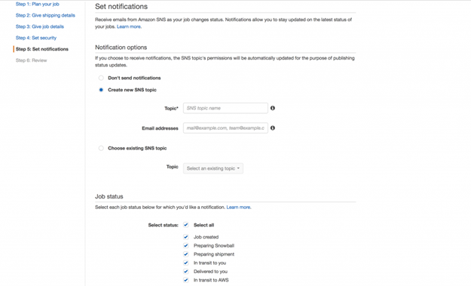Select Create new SNS topic radio
The width and height of the screenshot is (471, 286).
[101, 90]
